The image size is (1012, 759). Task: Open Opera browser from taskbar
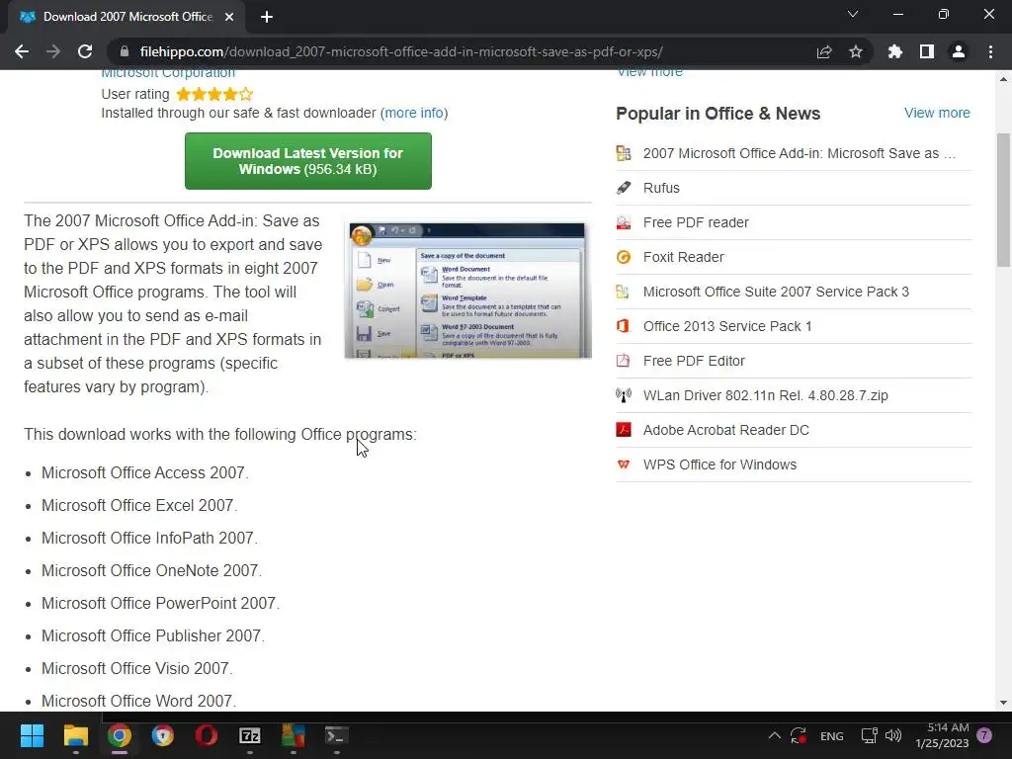point(207,735)
